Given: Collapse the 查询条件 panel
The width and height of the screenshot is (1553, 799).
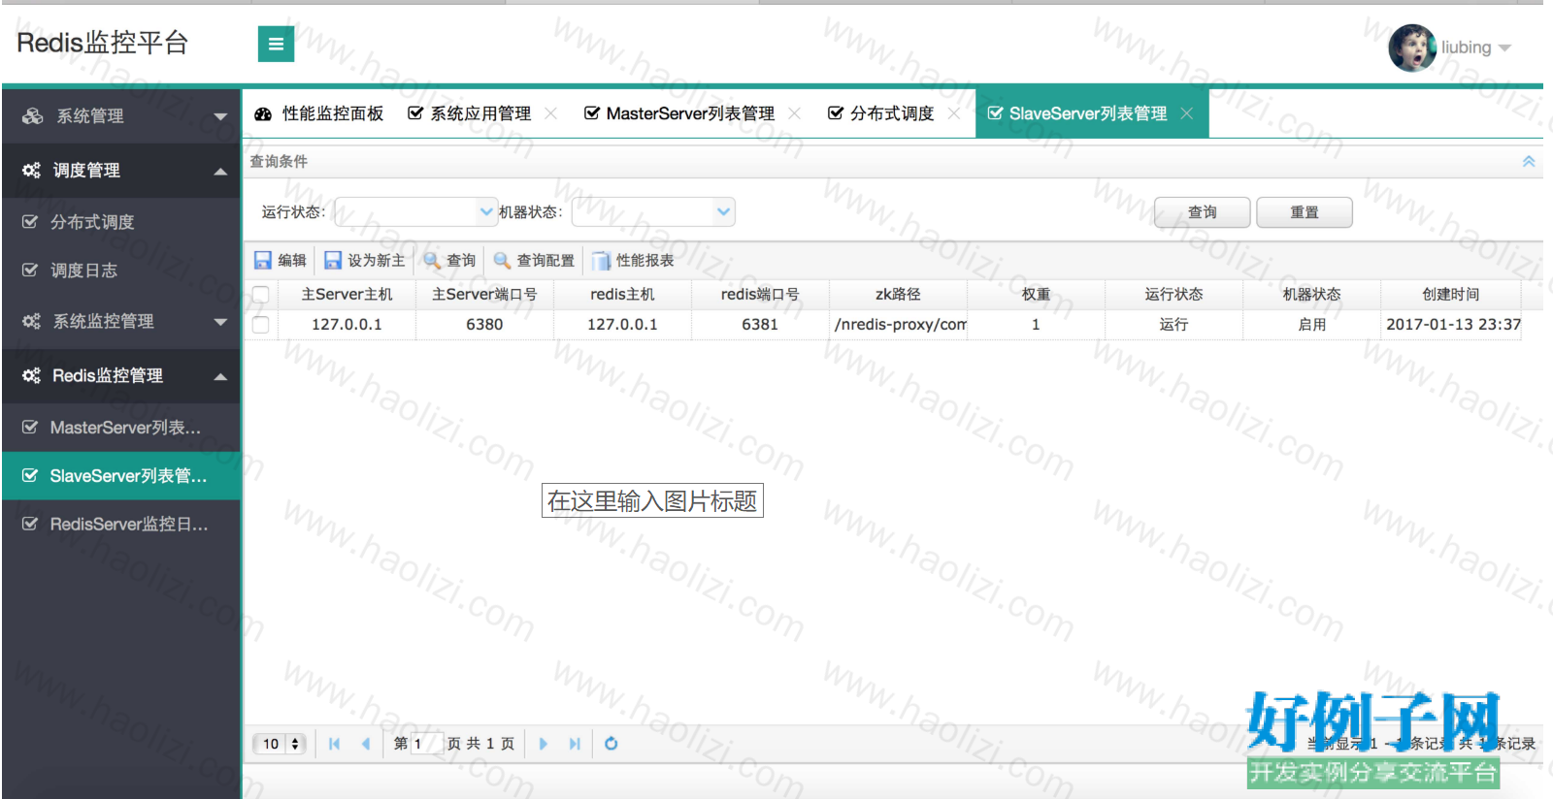Looking at the screenshot, I should point(1529,162).
